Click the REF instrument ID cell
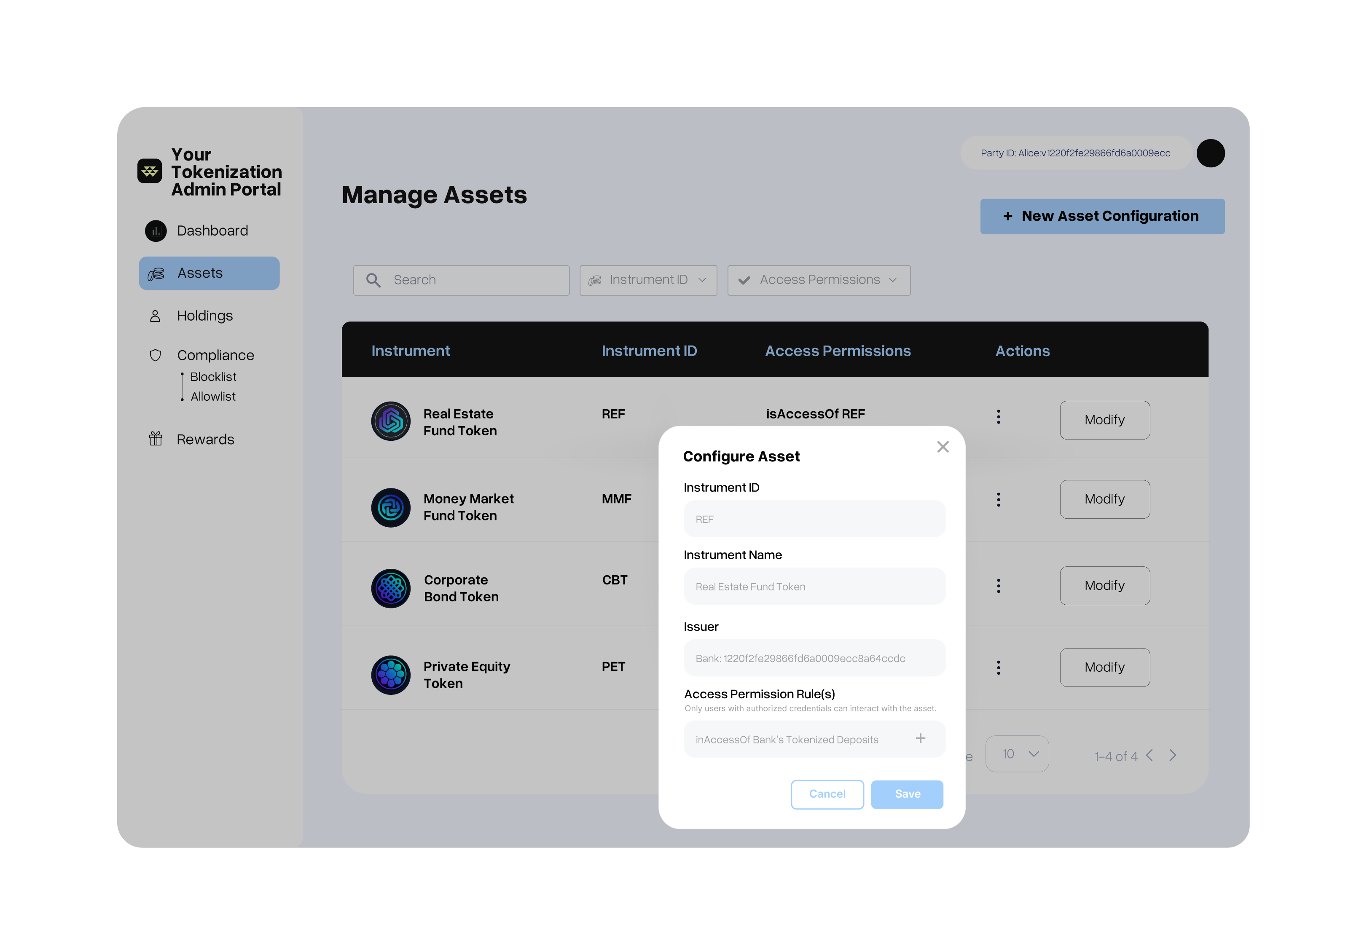Viewport: 1367px width, 949px height. click(x=613, y=414)
